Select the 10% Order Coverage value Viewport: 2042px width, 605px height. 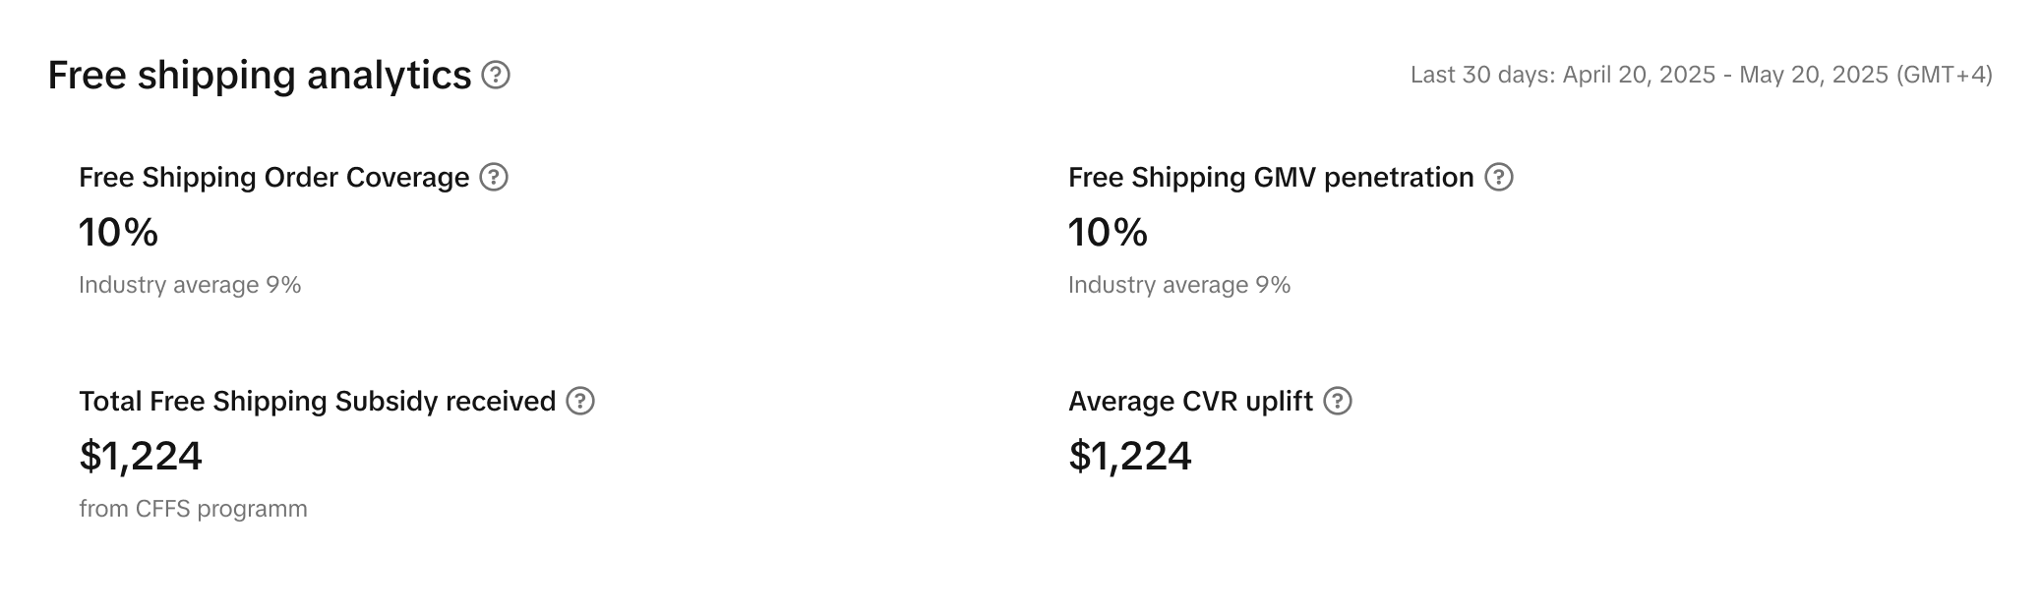click(x=118, y=233)
